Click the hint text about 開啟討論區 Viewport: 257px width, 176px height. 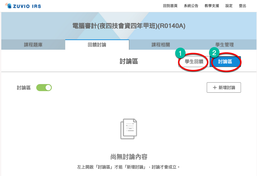[x=129, y=167]
